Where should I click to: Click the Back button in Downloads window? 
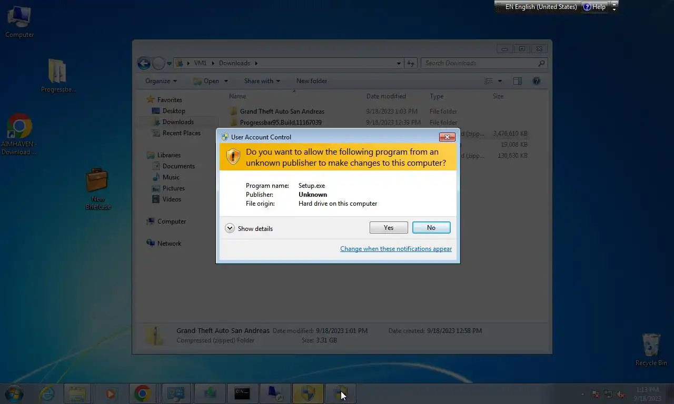pyautogui.click(x=144, y=63)
